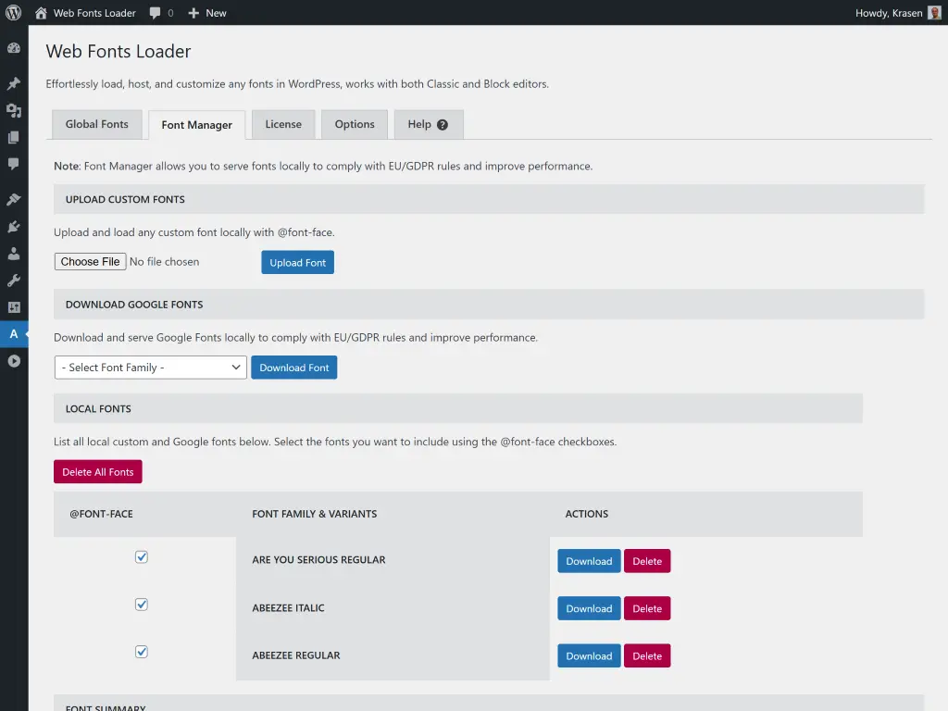
Task: Disable the ABEEZEE REGULAR @font-face checkbox
Action: 142,651
